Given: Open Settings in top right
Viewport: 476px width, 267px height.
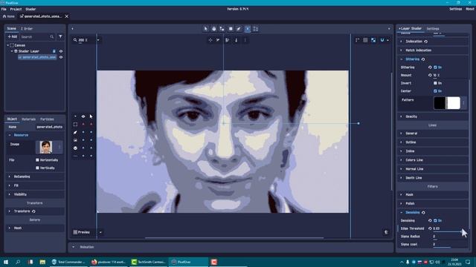Looking at the screenshot, I should [x=455, y=9].
